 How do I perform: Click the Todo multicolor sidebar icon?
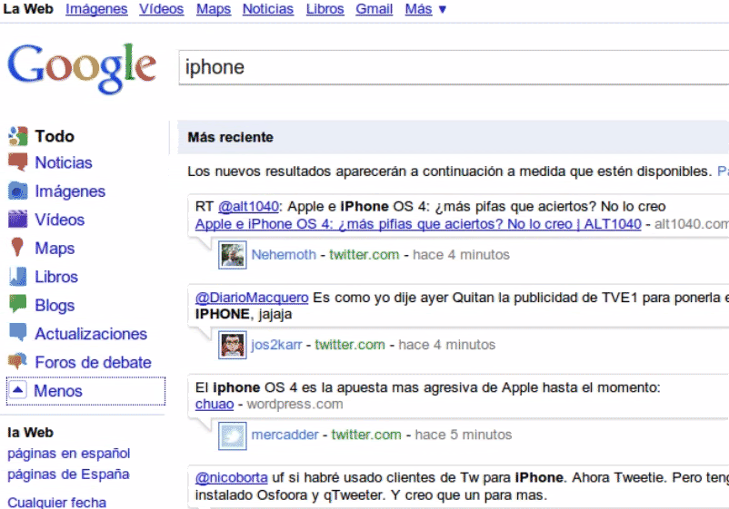(x=17, y=136)
